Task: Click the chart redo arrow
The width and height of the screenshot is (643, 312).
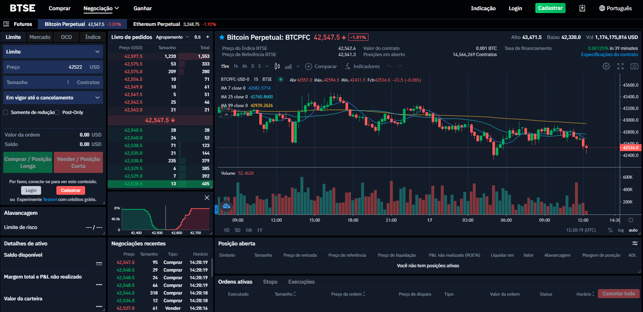Action: 400,66
